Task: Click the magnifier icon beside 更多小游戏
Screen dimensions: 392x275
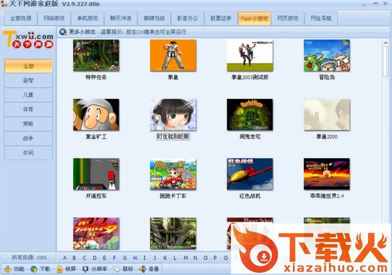Action: coord(63,32)
